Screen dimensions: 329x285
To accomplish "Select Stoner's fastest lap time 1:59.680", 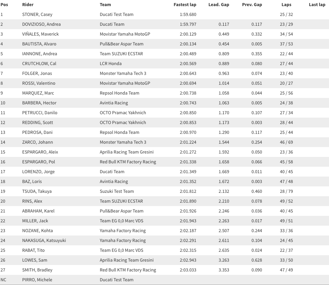I will [188, 15].
